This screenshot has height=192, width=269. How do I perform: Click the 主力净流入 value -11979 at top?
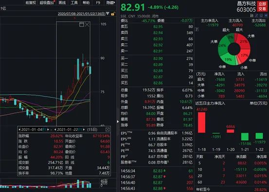pos(213,25)
